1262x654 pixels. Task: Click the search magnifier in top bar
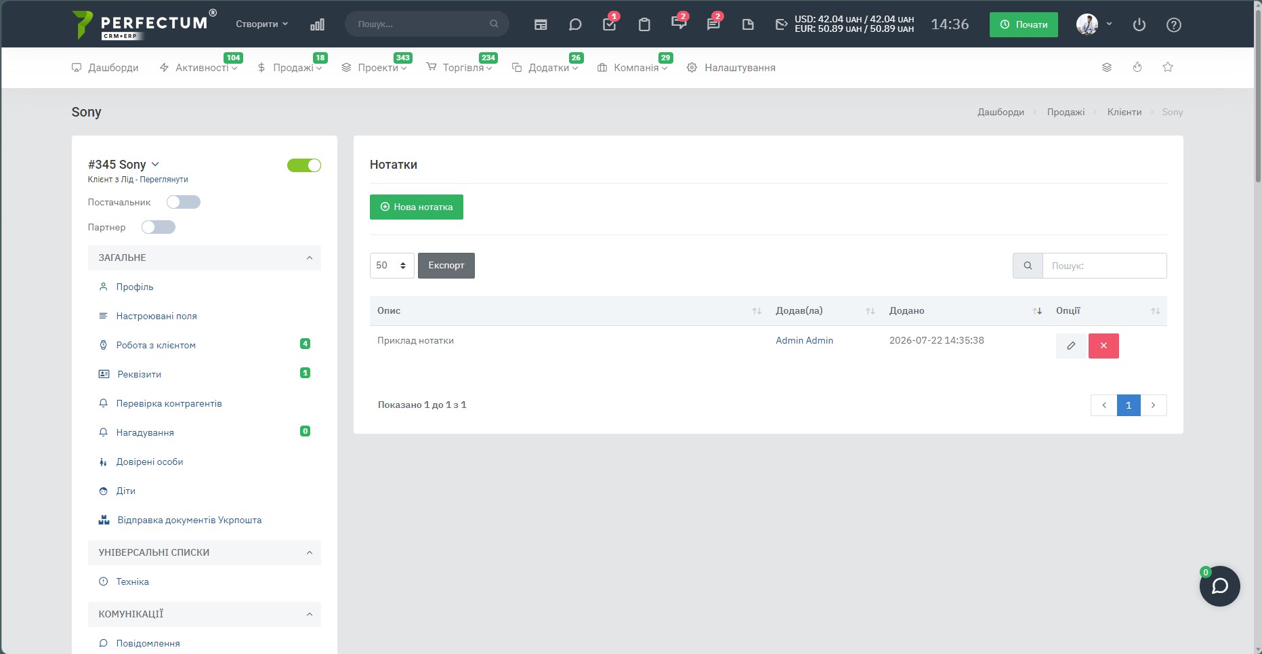[494, 24]
